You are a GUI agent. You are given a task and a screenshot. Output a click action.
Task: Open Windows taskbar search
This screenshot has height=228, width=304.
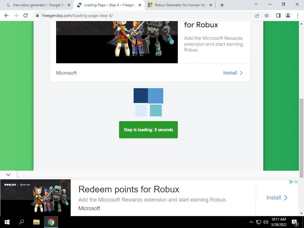(21, 222)
